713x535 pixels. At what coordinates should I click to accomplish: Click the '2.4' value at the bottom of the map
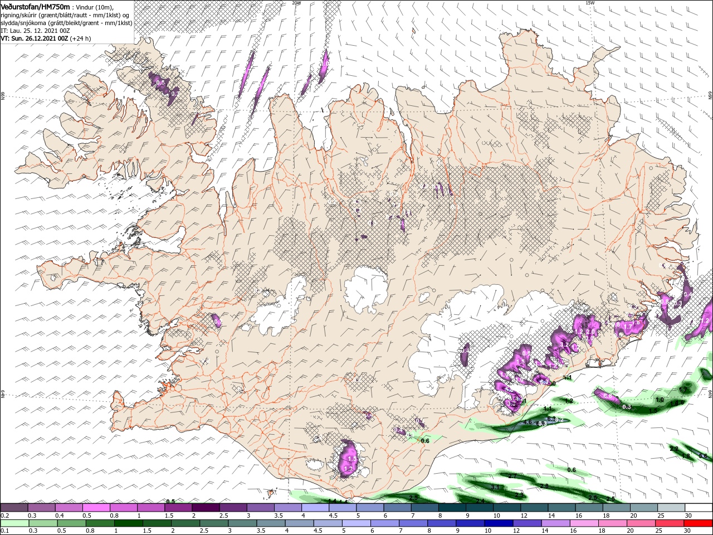coord(480,501)
